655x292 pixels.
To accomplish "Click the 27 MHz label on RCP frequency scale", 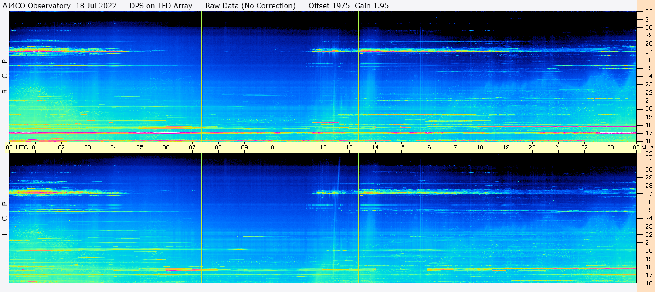I will tap(648, 52).
